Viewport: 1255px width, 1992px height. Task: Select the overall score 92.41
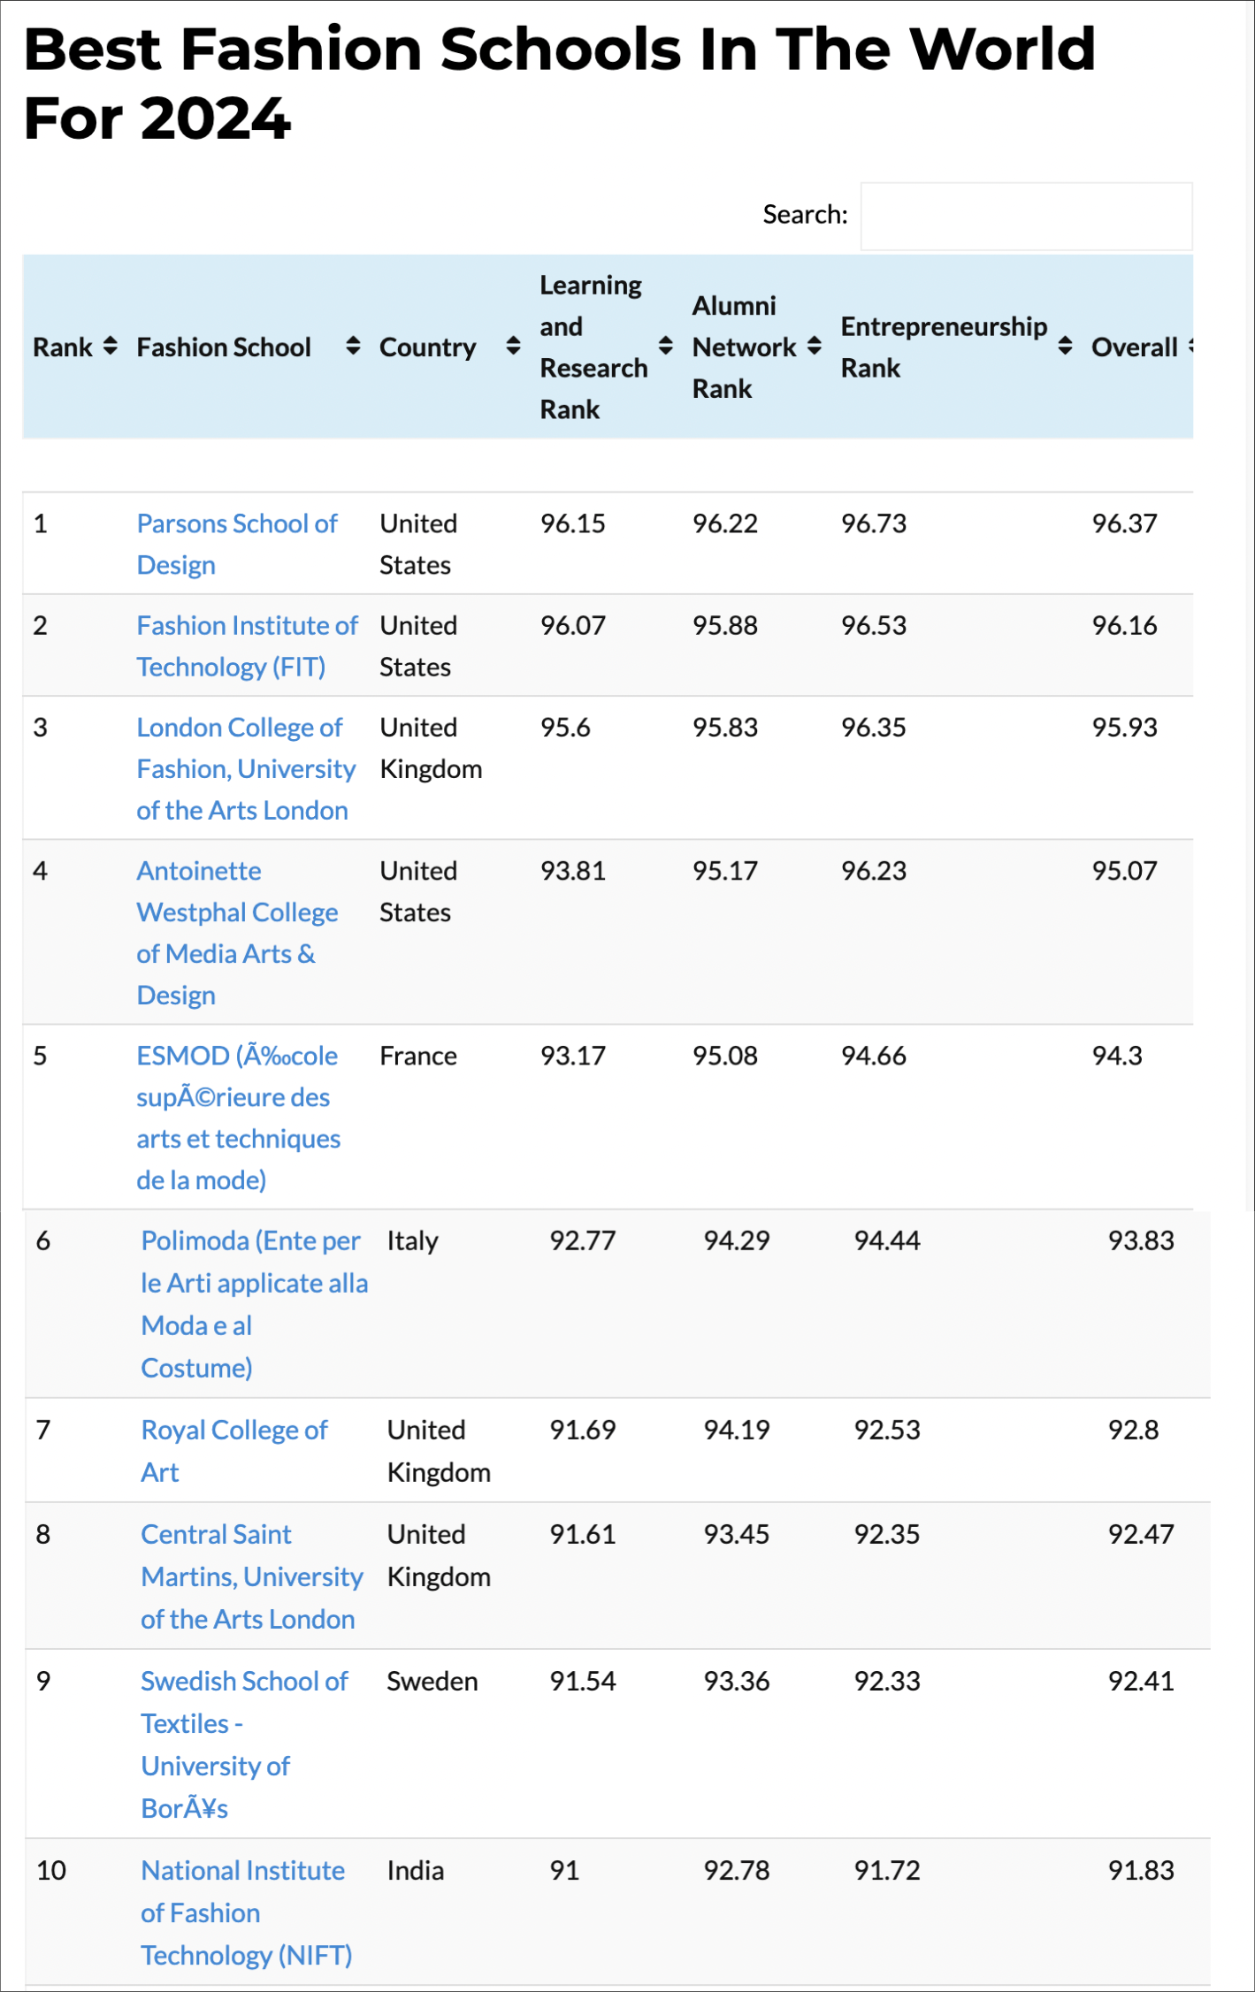click(1141, 1681)
